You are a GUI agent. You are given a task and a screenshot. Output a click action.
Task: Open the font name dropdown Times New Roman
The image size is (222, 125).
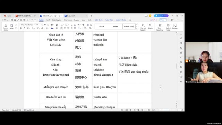(x=27, y=25)
